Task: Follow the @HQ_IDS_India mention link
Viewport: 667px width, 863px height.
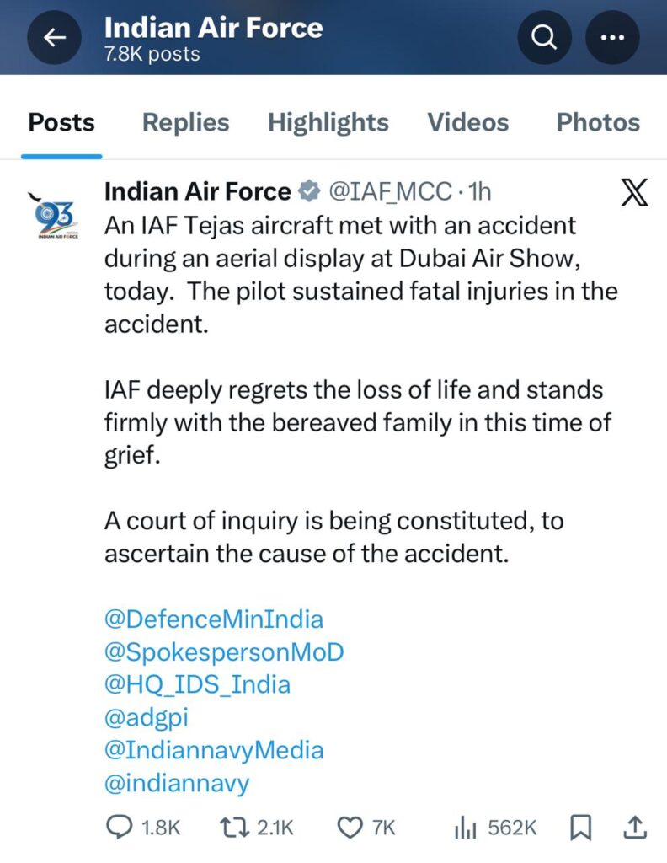Action: pos(197,684)
